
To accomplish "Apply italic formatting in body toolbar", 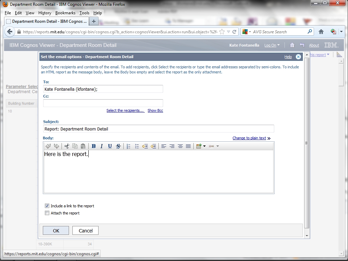I will coord(102,146).
